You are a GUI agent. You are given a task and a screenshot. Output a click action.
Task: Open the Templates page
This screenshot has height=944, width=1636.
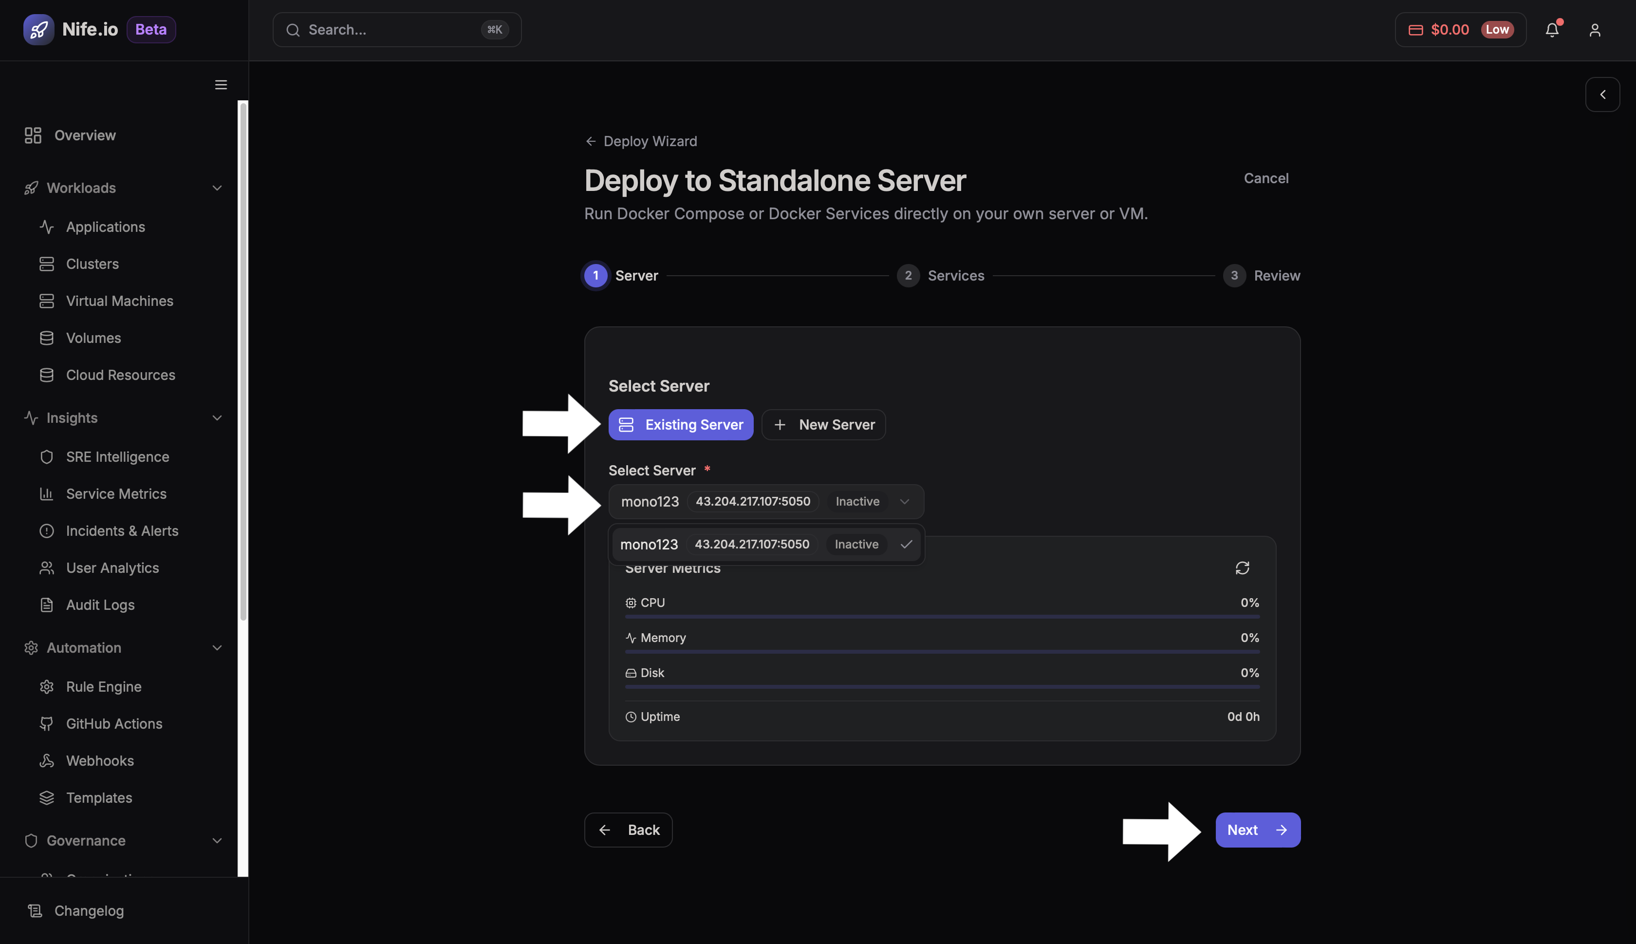[x=98, y=797]
